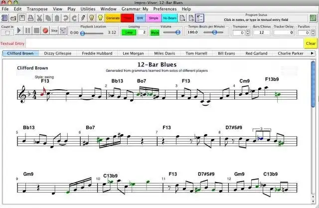Click inside the Textual Entry field
The height and width of the screenshot is (208, 319).
[x=164, y=43]
